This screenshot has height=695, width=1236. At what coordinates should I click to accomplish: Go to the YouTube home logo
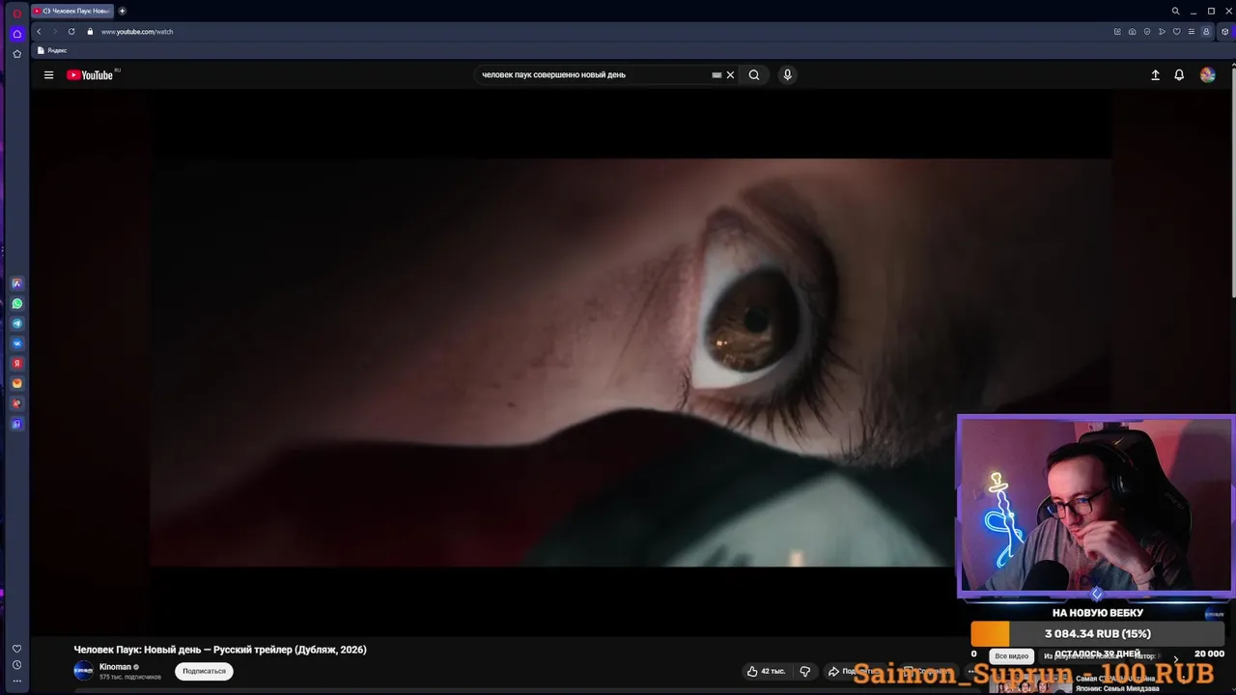click(90, 75)
